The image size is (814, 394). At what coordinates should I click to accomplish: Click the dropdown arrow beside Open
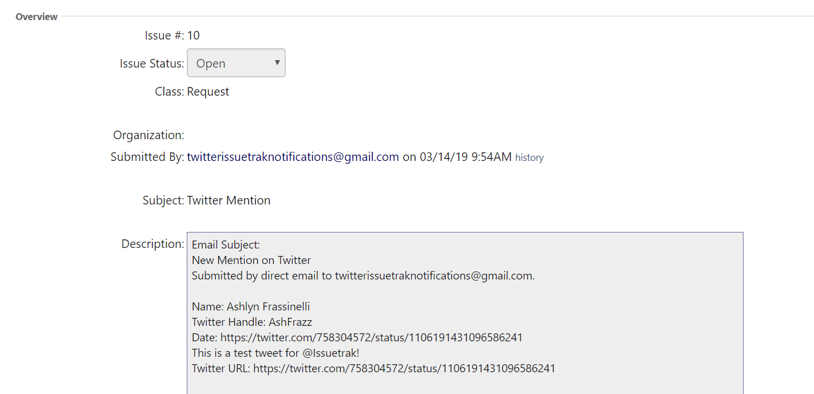[277, 62]
